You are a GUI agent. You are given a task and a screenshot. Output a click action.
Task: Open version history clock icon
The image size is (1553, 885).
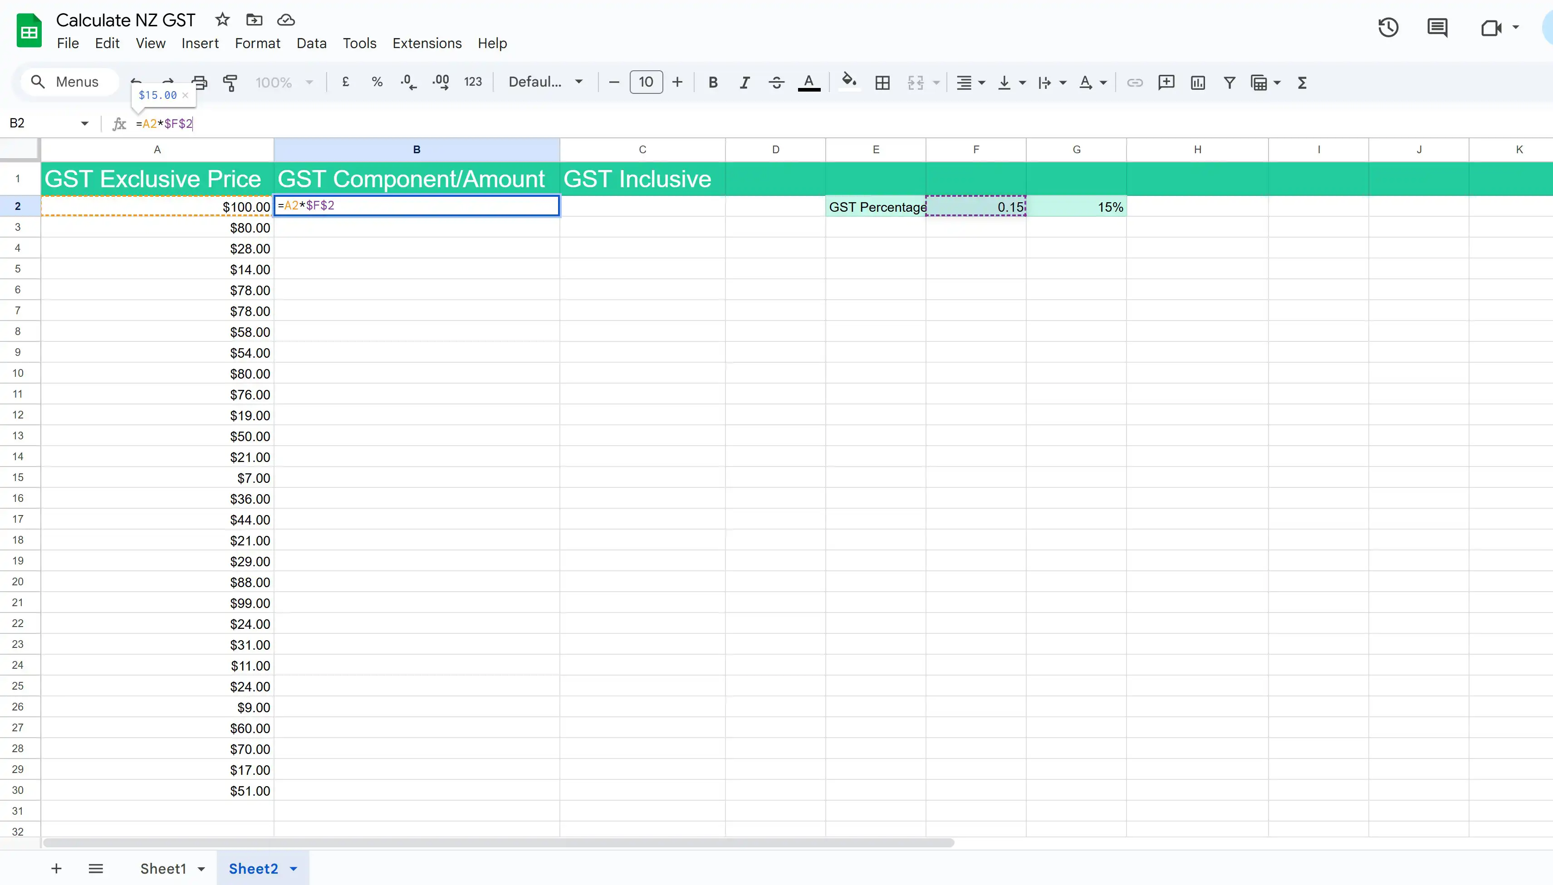point(1388,27)
